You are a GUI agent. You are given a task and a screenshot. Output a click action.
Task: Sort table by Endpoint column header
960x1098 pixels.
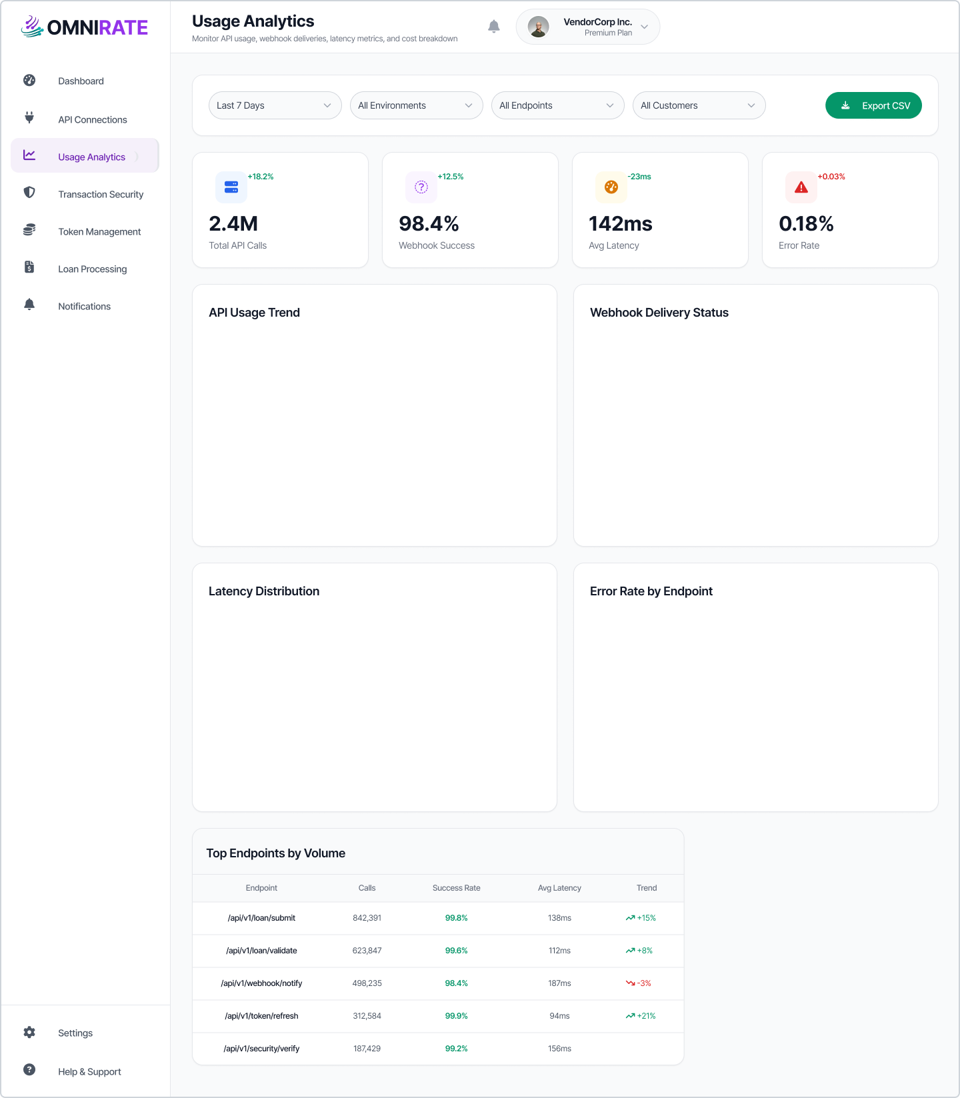pos(261,888)
